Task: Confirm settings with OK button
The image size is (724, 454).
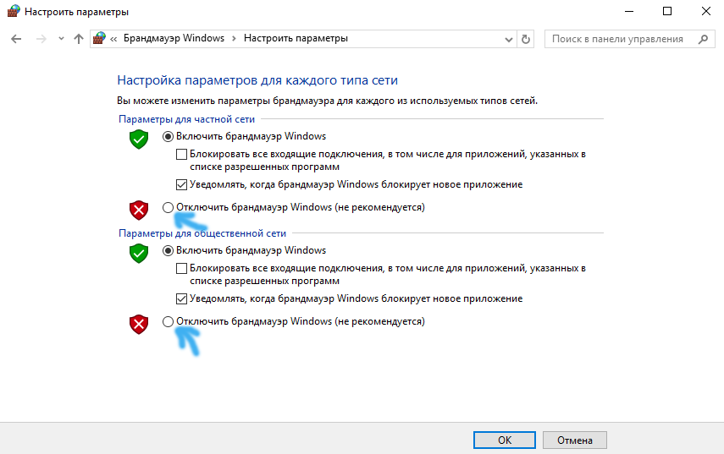Action: (x=505, y=440)
